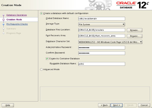Open the Database Operation step link
152x108 pixels.
click(x=16, y=15)
